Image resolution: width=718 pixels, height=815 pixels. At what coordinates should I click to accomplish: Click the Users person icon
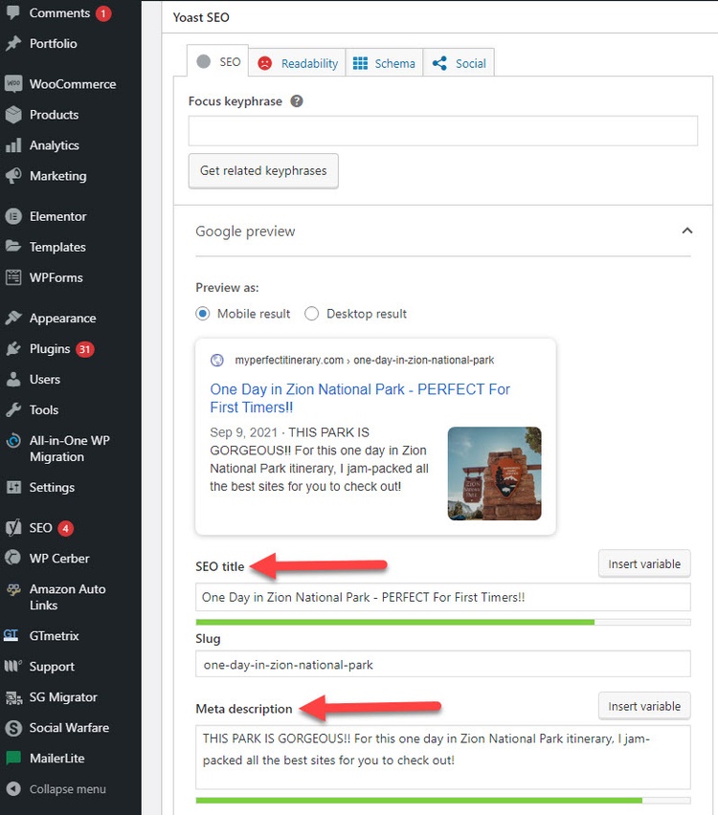tap(13, 379)
